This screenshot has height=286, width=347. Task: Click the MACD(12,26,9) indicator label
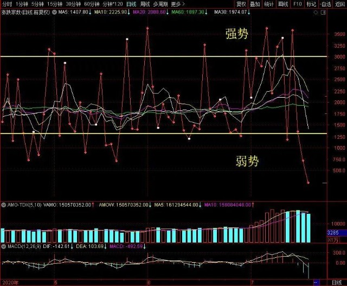[x=24, y=246]
